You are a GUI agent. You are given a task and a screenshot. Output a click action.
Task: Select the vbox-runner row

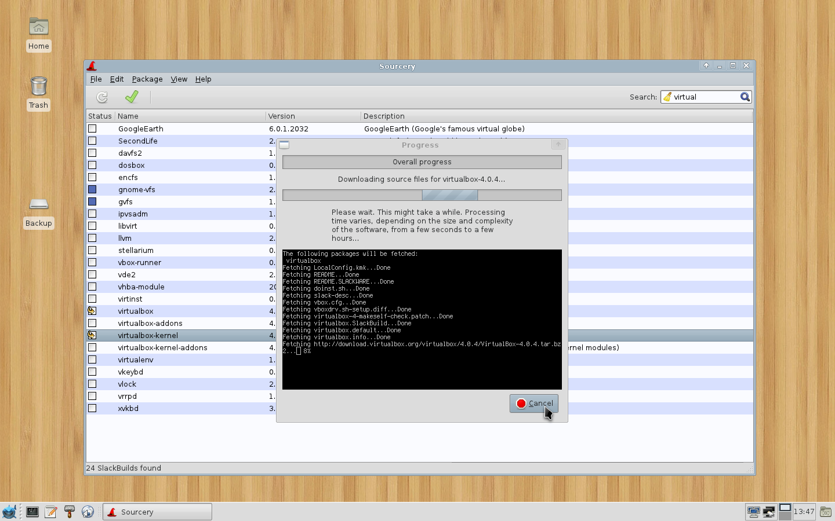[x=420, y=262]
